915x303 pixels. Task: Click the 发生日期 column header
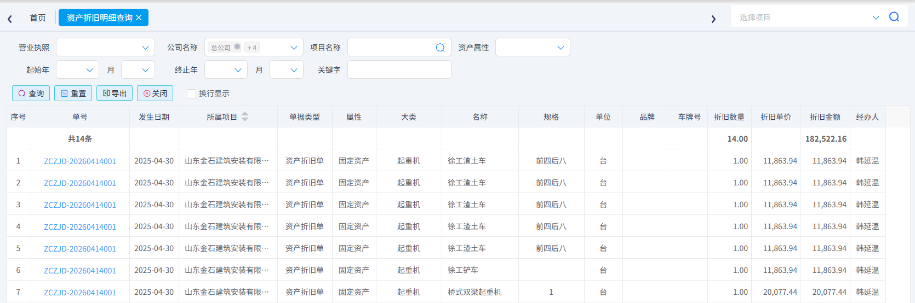[x=154, y=116]
